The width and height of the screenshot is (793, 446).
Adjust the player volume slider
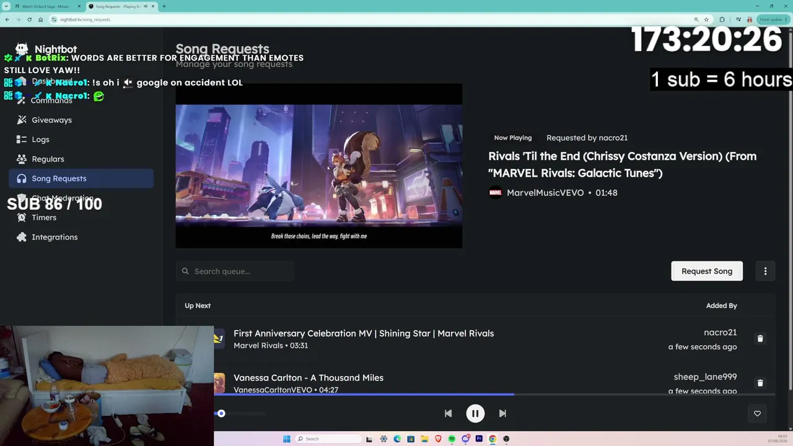(x=240, y=413)
